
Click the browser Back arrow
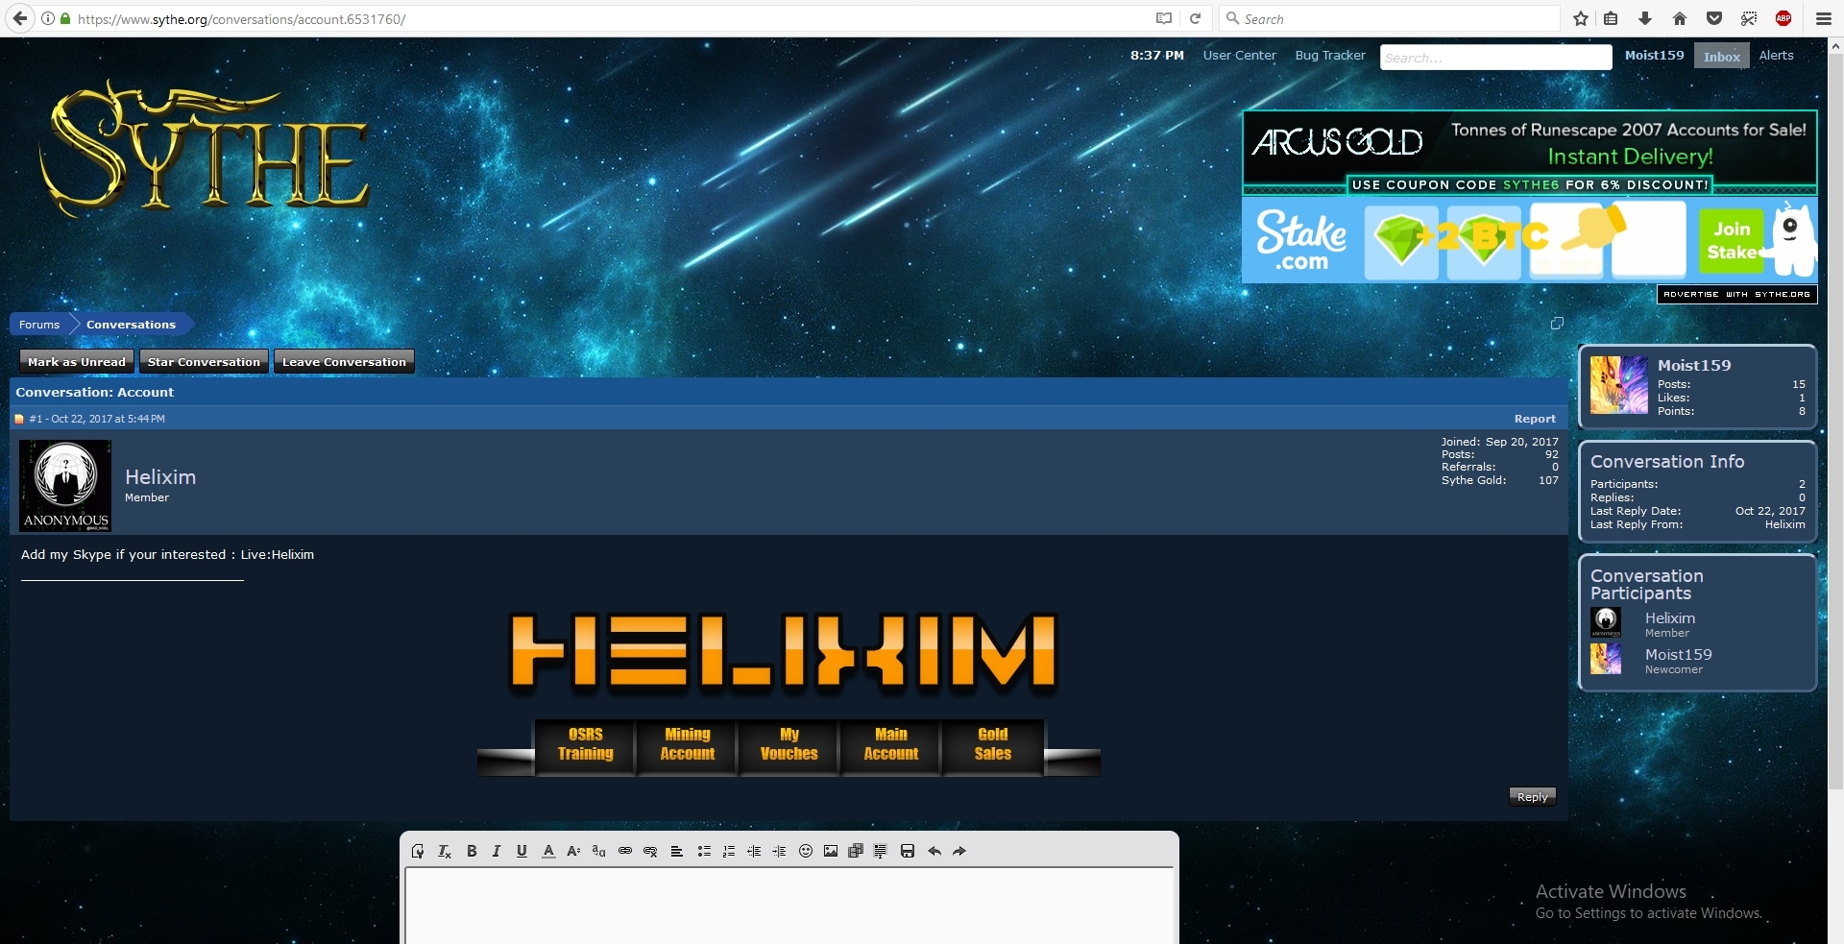(20, 18)
